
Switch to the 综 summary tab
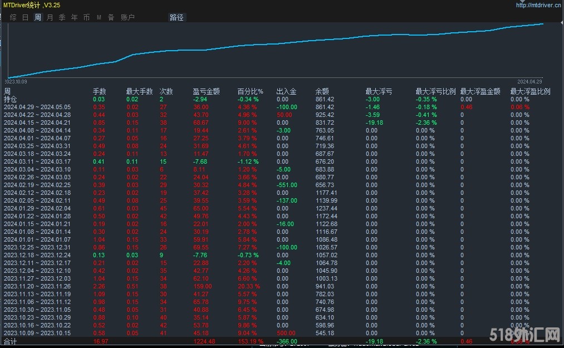(13, 17)
